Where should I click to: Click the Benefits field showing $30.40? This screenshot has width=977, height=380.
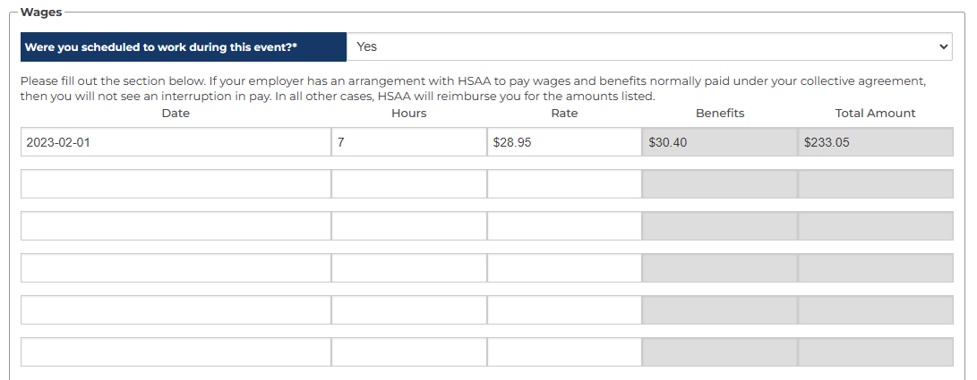(x=720, y=142)
